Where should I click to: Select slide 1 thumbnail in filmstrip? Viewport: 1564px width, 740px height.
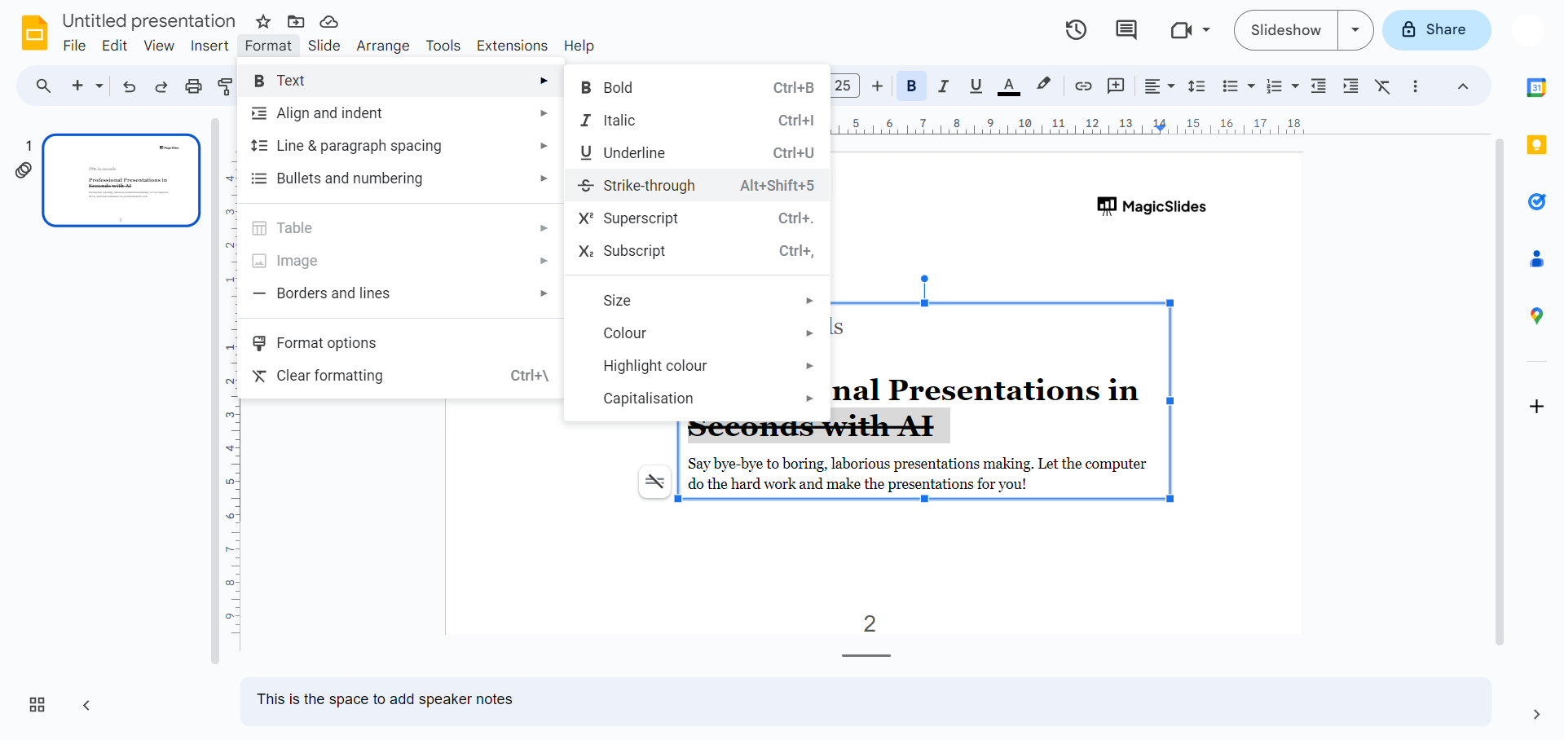point(121,180)
